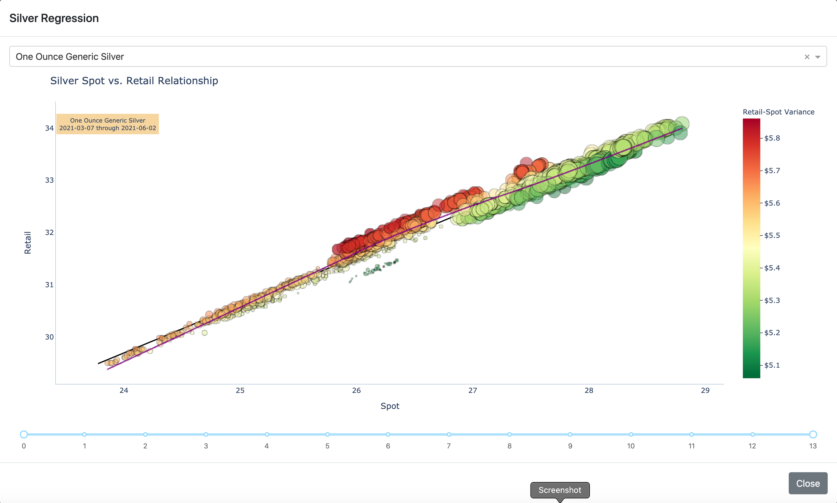The width and height of the screenshot is (837, 503).
Task: Click the Screenshot tooltip button
Action: pyautogui.click(x=560, y=490)
